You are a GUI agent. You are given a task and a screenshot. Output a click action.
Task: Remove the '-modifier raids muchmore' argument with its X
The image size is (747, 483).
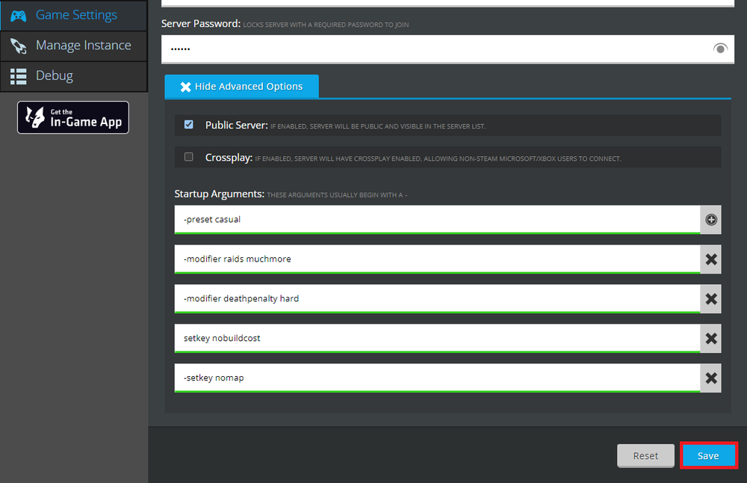(x=710, y=259)
